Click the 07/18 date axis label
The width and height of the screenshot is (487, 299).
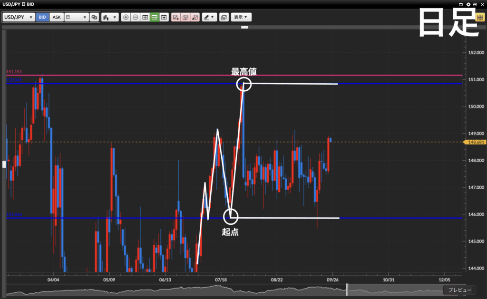[221, 280]
